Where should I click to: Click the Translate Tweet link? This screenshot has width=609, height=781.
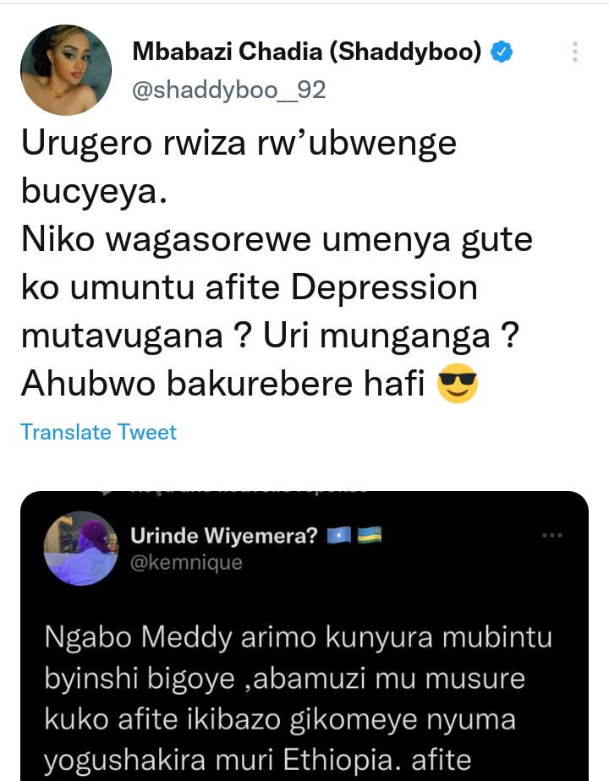99,432
